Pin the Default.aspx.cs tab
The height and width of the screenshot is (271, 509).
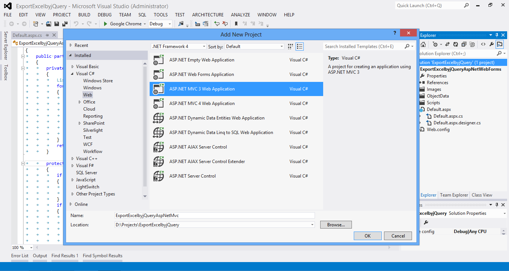click(47, 35)
